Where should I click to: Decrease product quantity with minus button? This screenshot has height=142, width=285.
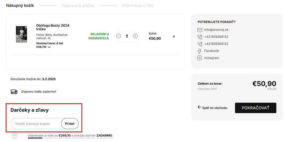click(119, 36)
